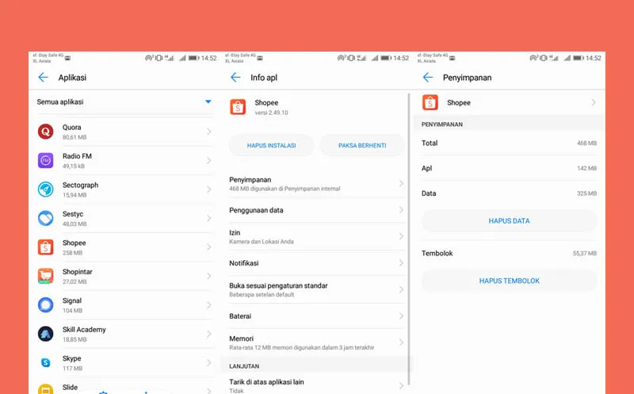Expand the Penyimpanan row chevron in Info apl

(x=401, y=184)
